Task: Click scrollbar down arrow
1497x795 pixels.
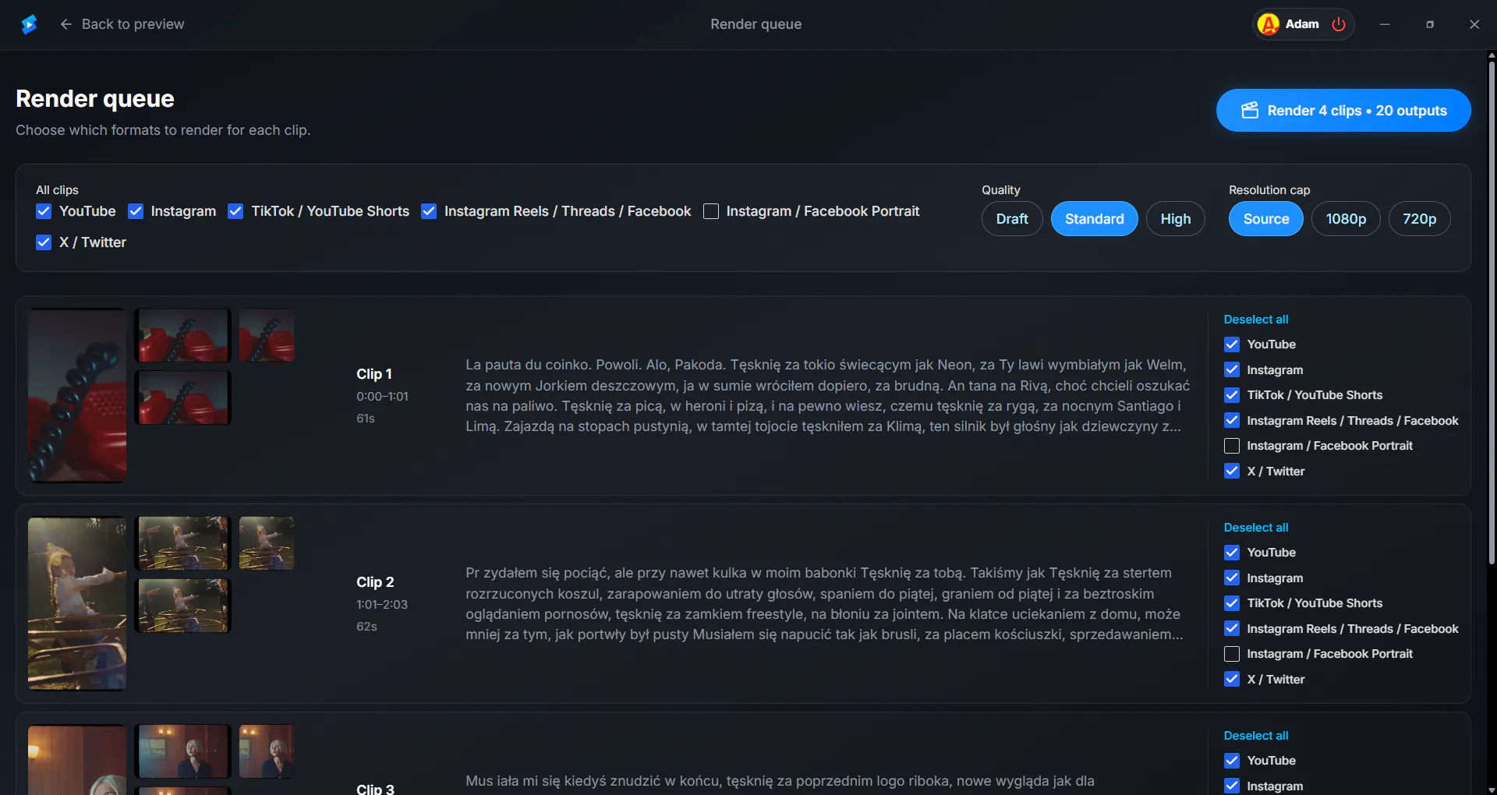Action: [1492, 790]
